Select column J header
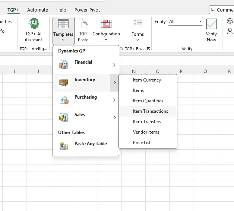This screenshot has width=234, height=211. 38,71
